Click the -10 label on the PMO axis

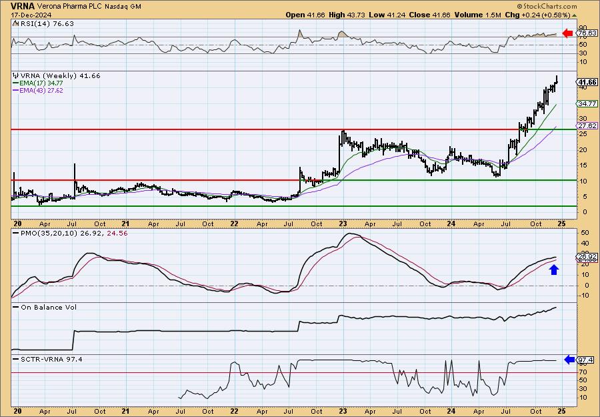click(583, 295)
